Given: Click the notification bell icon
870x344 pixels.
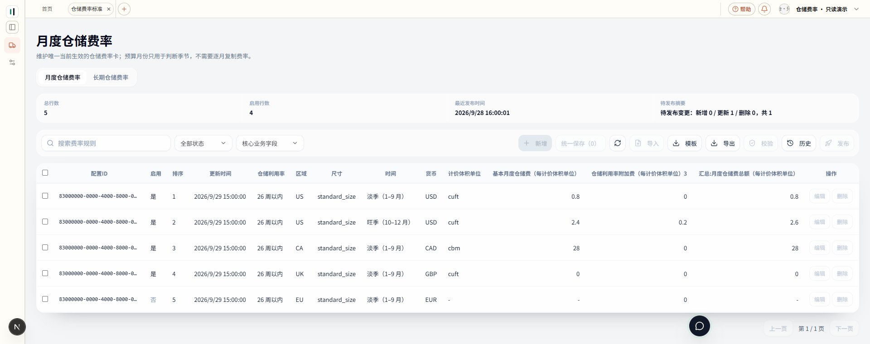Looking at the screenshot, I should click(764, 9).
